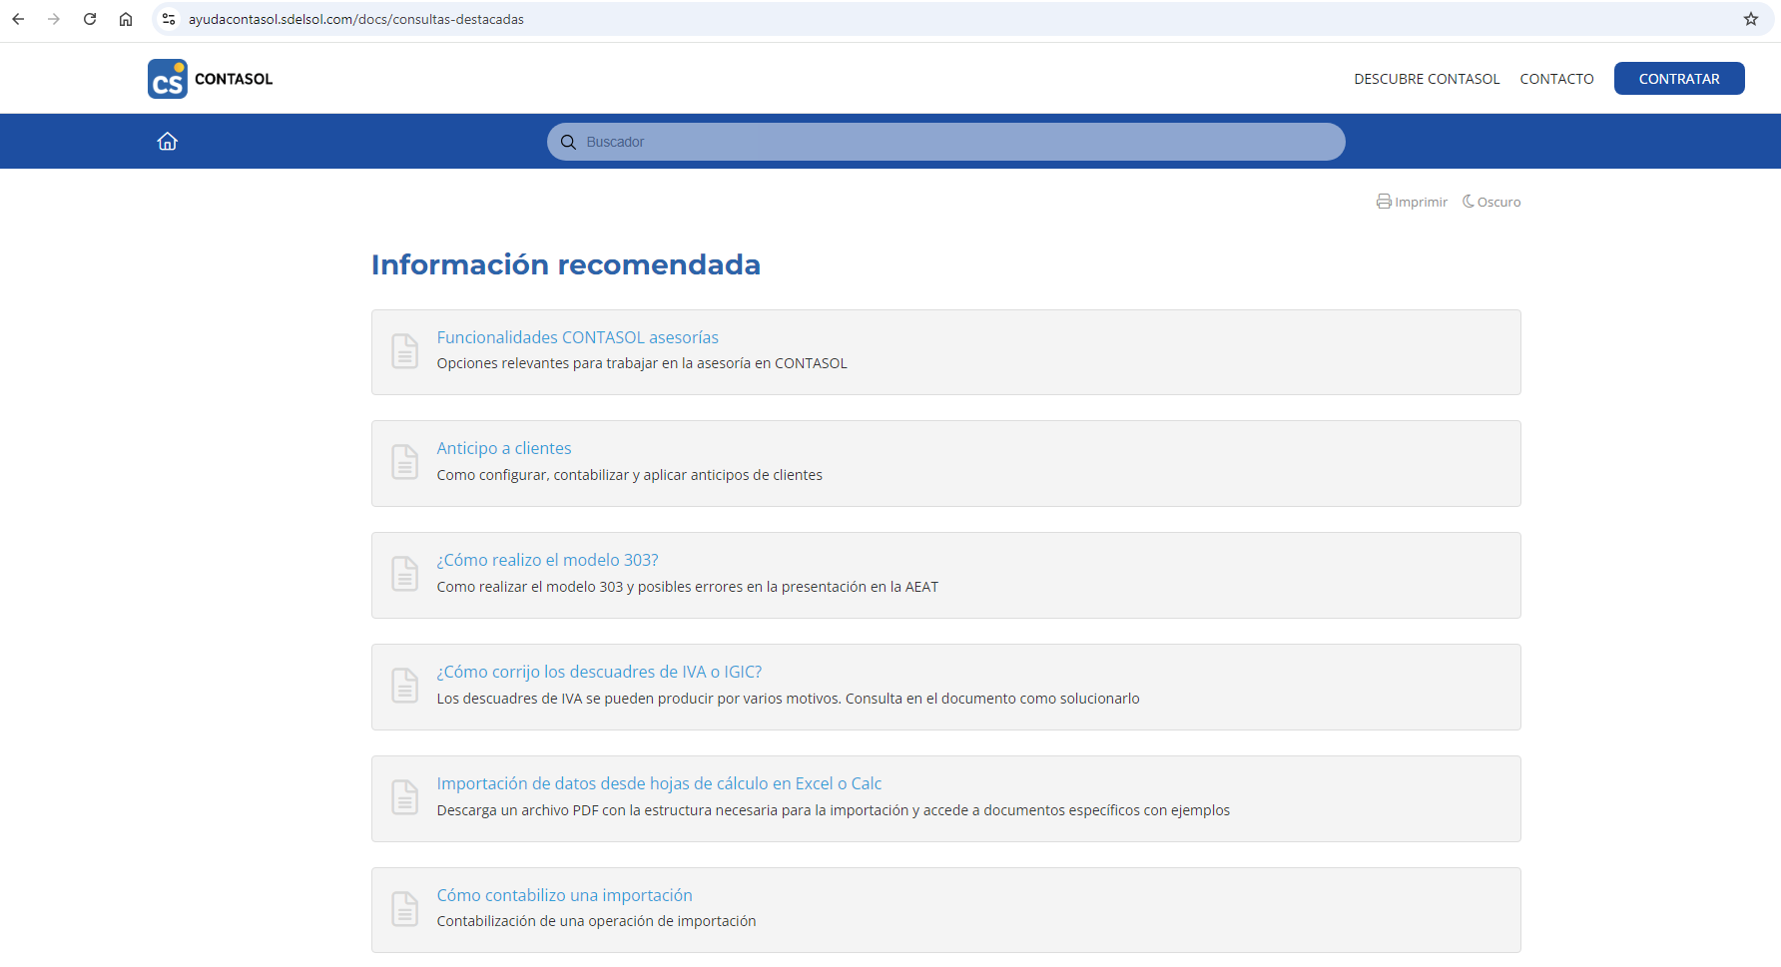
Task: Click document icon of Funcionalidades CONTASOL asesorías
Action: [404, 351]
